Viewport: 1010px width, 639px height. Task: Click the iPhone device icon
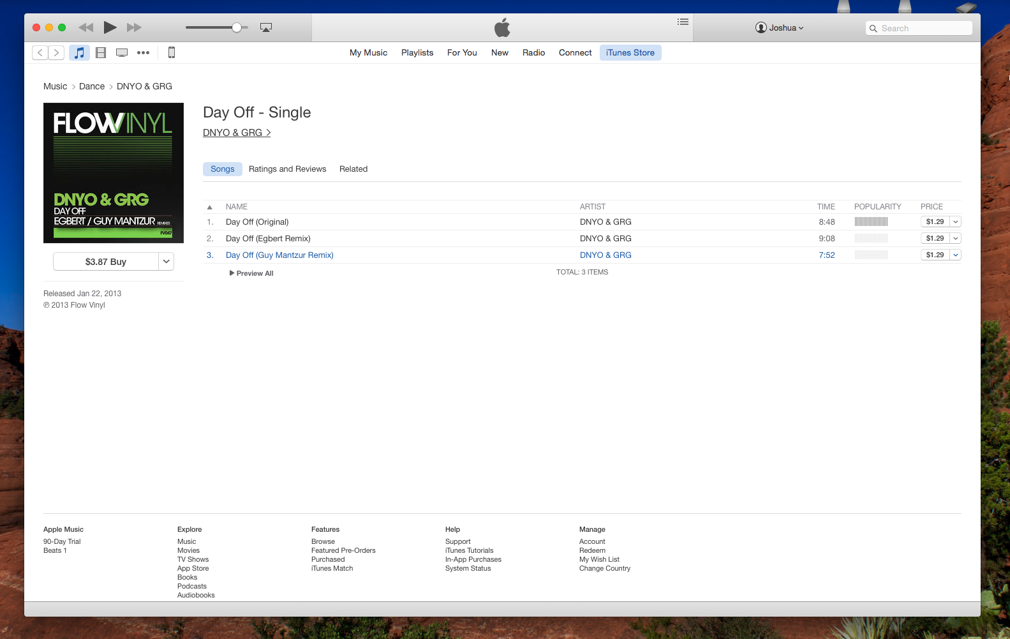coord(171,53)
